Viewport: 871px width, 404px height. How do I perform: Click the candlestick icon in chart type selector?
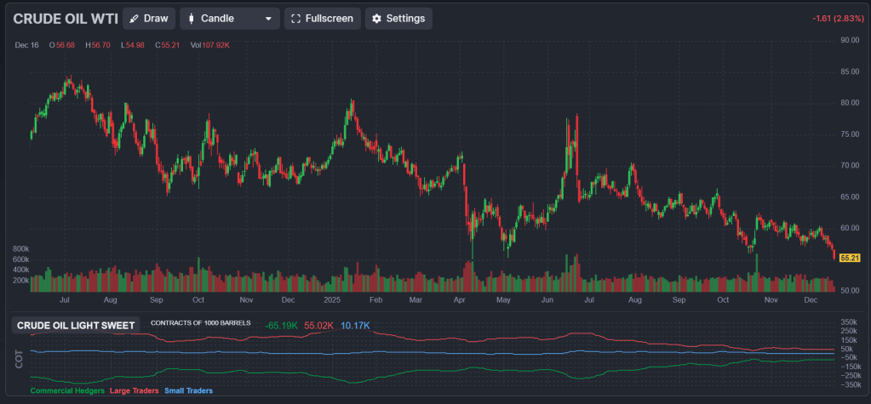click(x=192, y=19)
